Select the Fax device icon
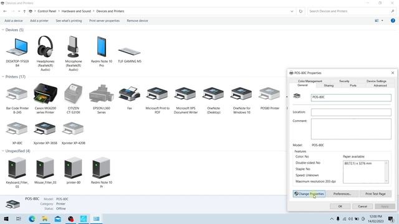Screen dimensions: 399x224 point(130,98)
